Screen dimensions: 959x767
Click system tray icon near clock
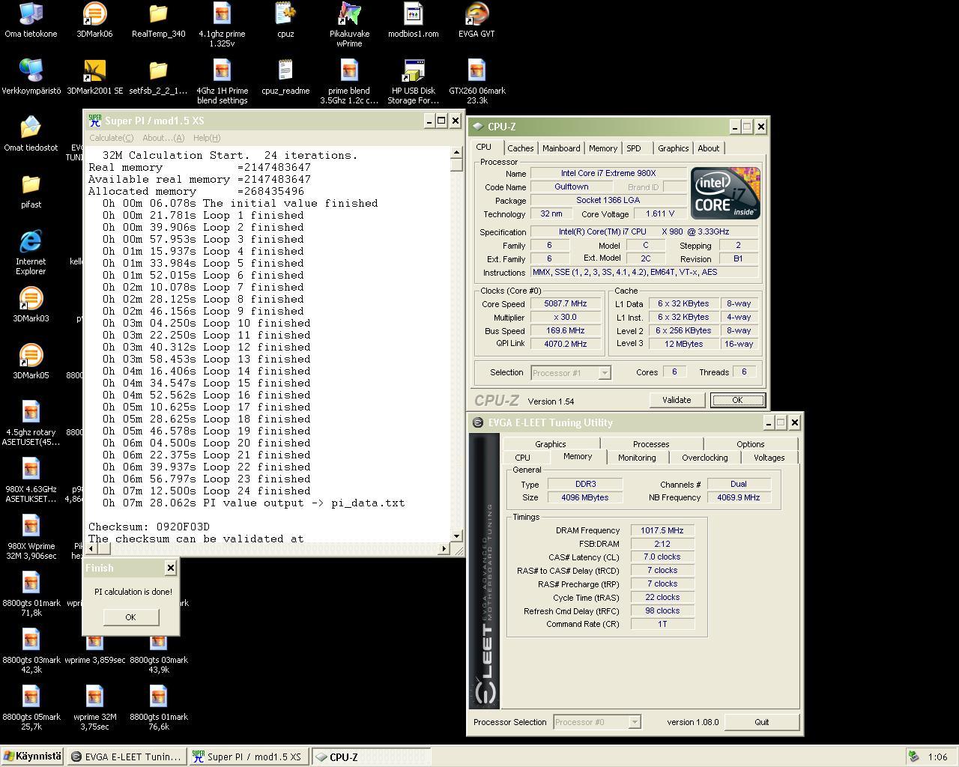(x=913, y=757)
